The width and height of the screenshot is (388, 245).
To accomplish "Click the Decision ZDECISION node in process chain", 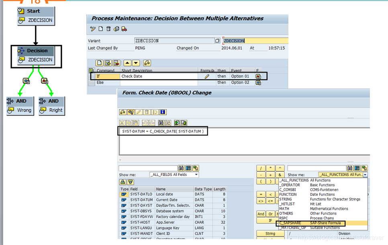I will pos(36,56).
